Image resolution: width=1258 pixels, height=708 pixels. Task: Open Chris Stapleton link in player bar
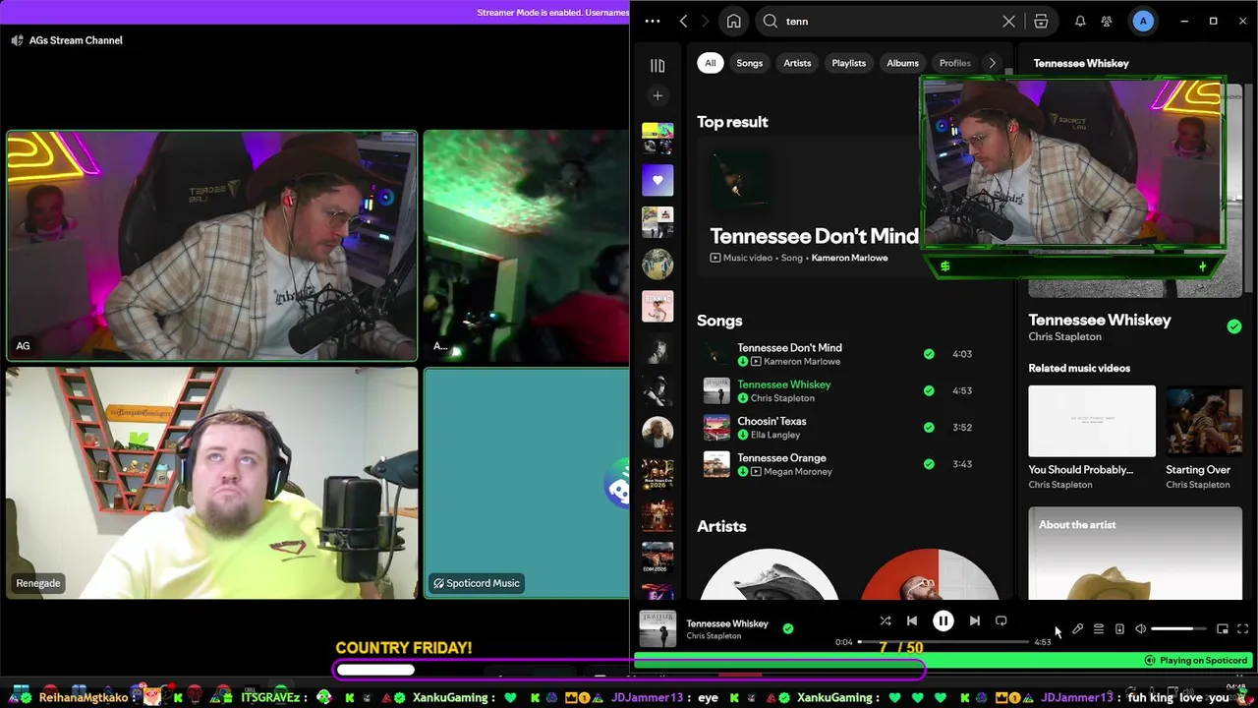714,636
